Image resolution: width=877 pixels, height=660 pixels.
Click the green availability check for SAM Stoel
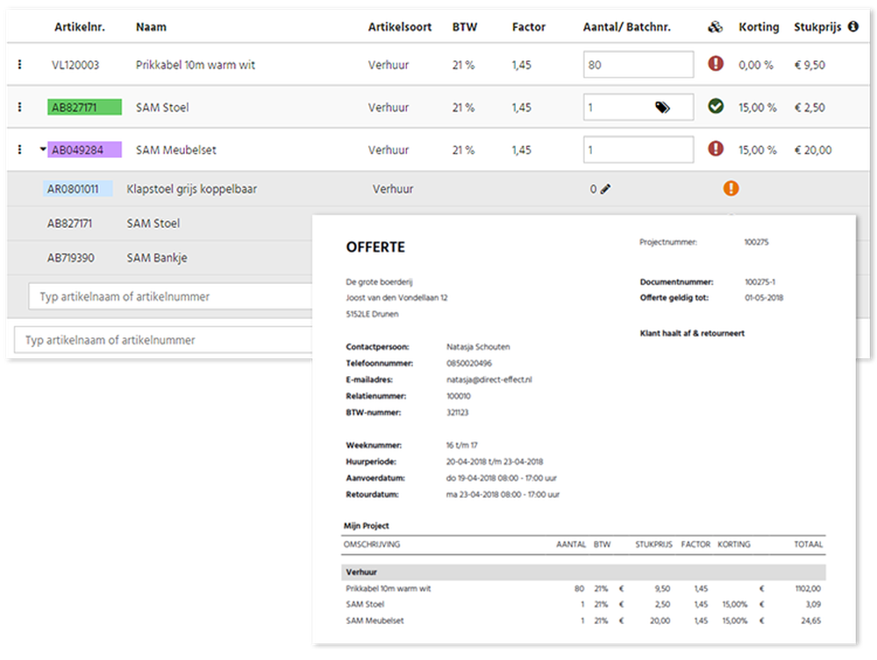pyautogui.click(x=716, y=106)
